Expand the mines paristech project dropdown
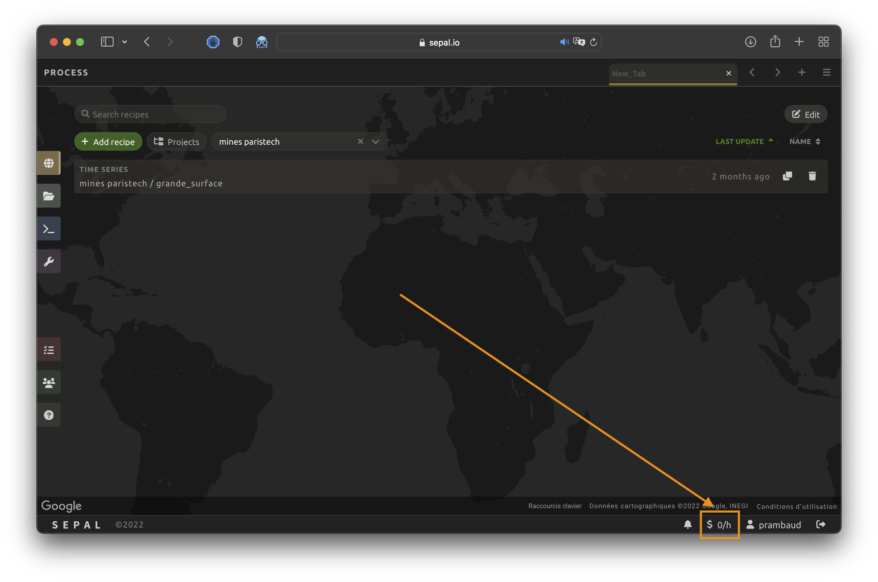Screen dimensions: 878x582 click(x=375, y=141)
